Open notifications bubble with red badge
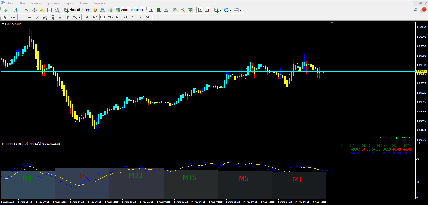Screen dimensions: 428x205 click(x=423, y=10)
